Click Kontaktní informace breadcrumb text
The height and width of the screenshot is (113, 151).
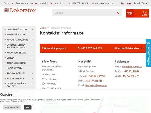(61, 28)
